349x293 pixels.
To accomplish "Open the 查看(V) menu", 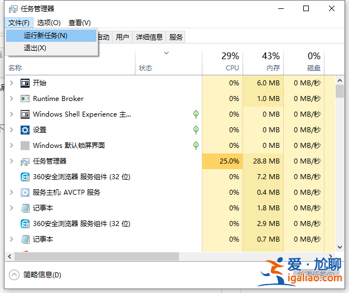I will pos(80,23).
